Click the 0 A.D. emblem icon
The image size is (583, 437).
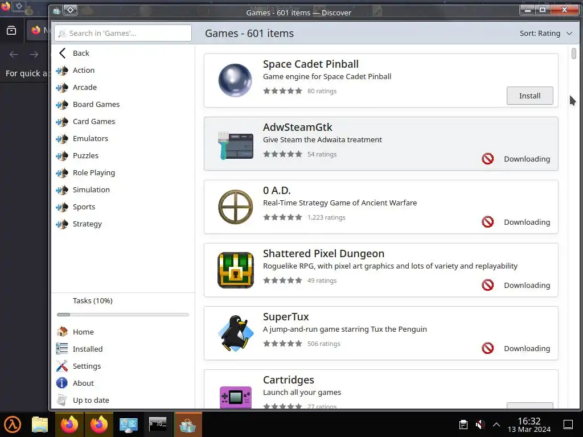tap(235, 207)
